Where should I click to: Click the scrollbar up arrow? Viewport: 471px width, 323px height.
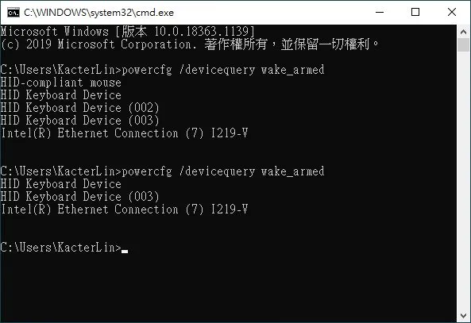[x=463, y=32]
